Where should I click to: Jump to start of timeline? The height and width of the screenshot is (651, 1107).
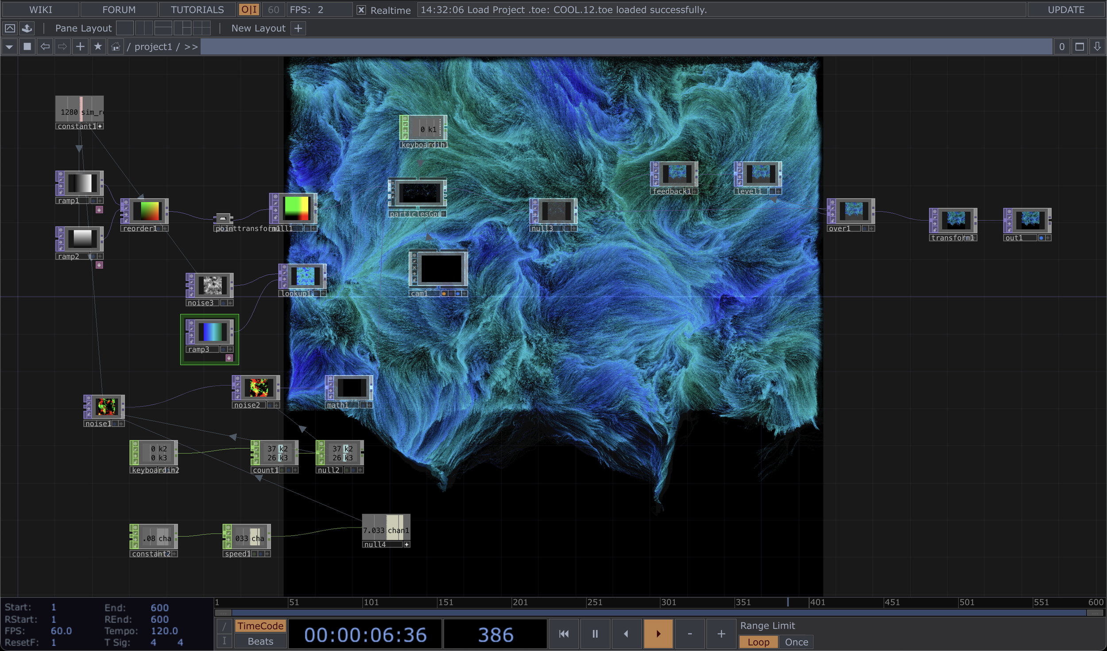[x=564, y=634]
